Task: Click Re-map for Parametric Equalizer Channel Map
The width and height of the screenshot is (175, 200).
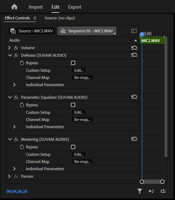Action: click(82, 120)
